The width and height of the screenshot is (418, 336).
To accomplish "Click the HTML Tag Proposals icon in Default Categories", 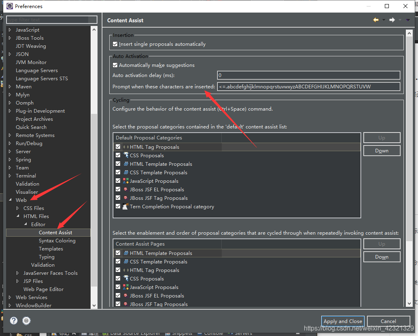I will pyautogui.click(x=126, y=147).
